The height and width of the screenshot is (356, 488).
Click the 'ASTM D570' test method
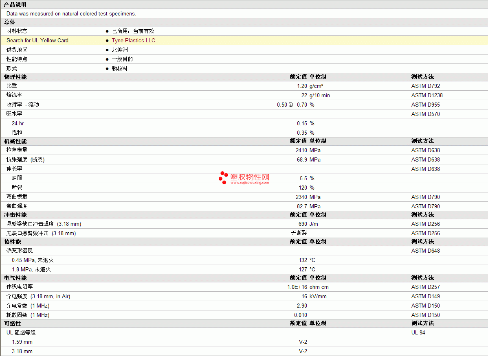click(425, 114)
